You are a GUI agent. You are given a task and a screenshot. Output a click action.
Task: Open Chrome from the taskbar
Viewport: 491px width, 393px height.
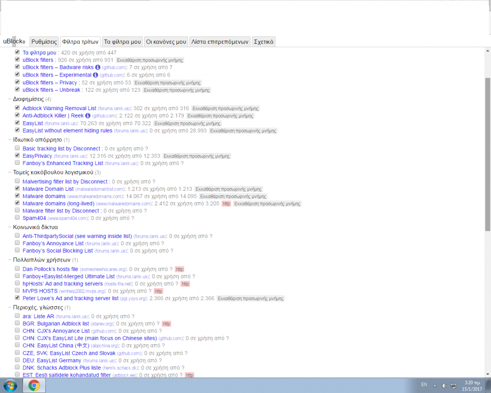34,385
